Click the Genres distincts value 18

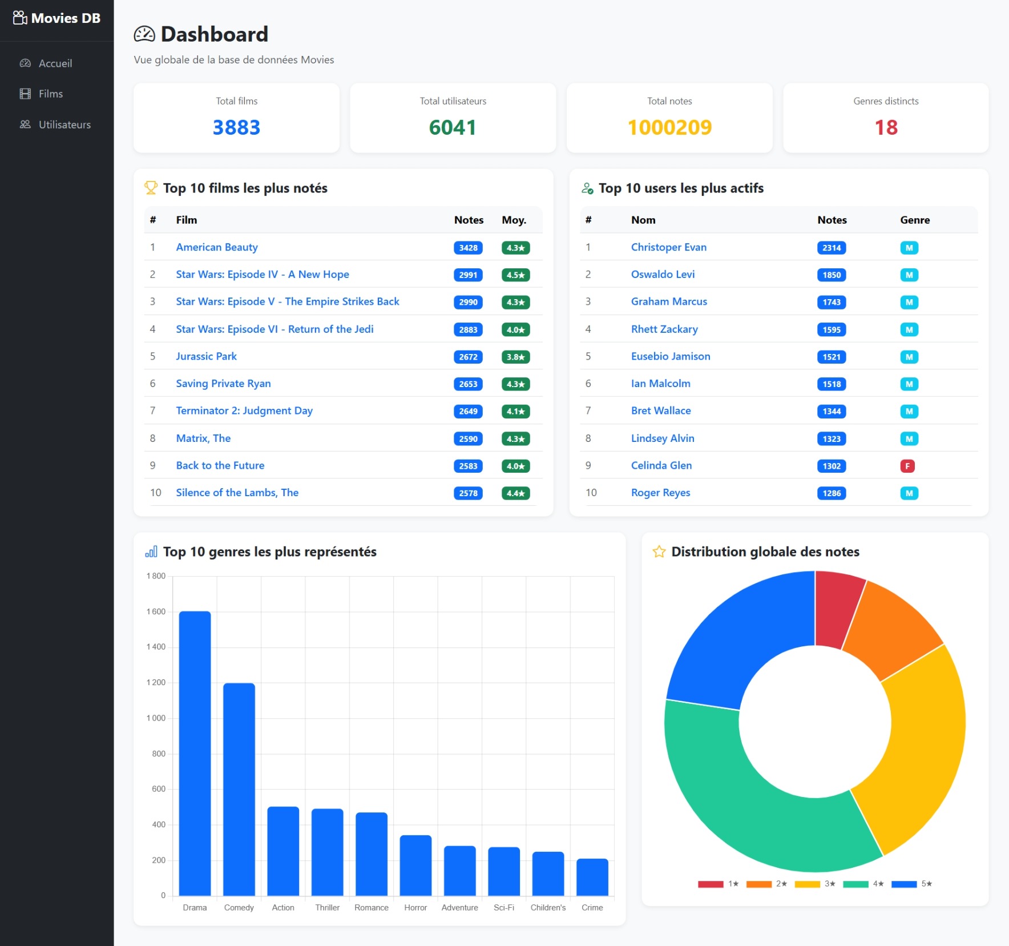coord(886,127)
